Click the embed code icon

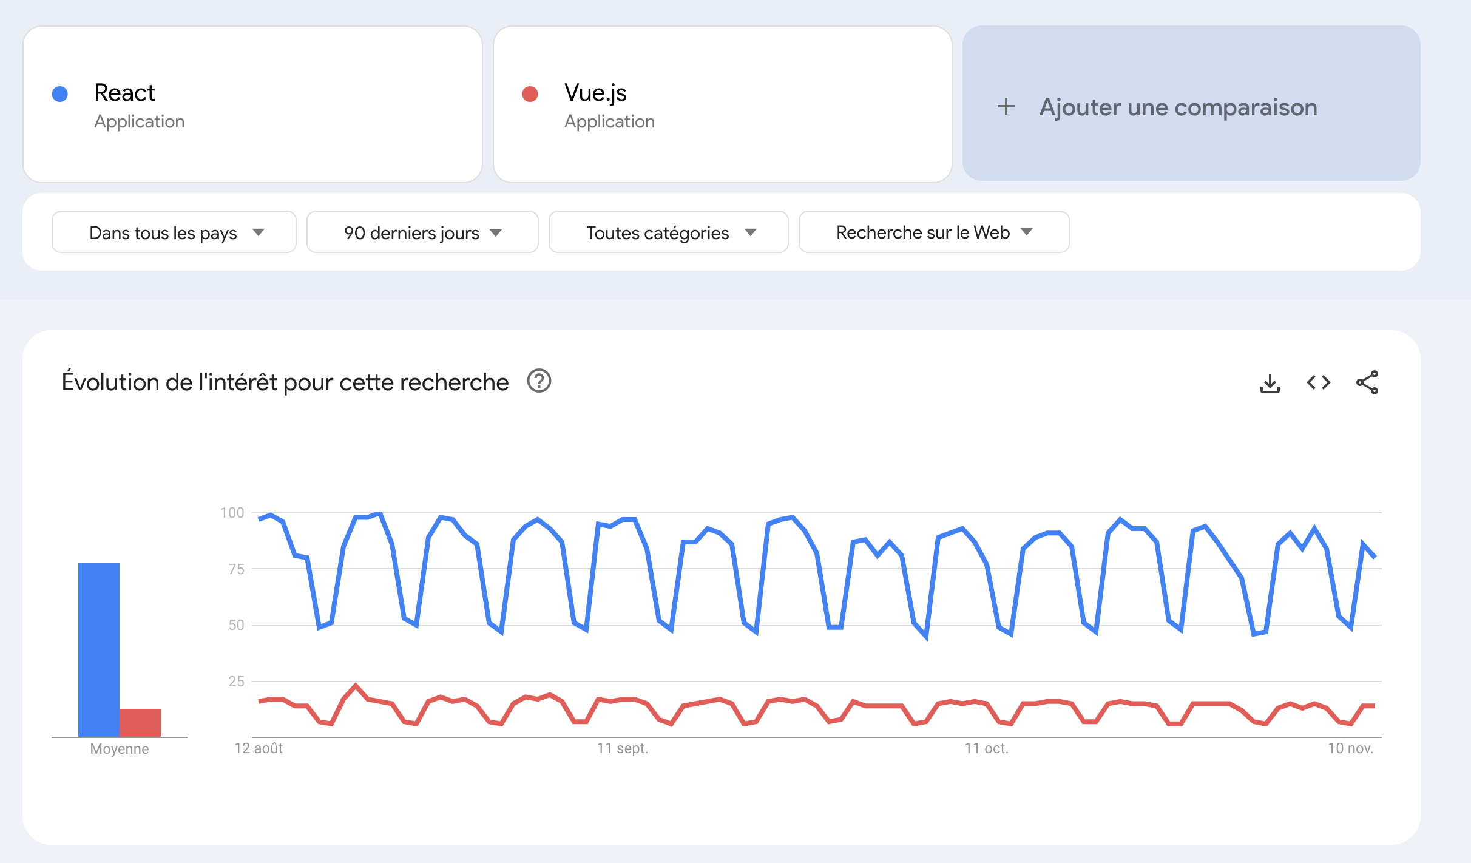pos(1318,383)
